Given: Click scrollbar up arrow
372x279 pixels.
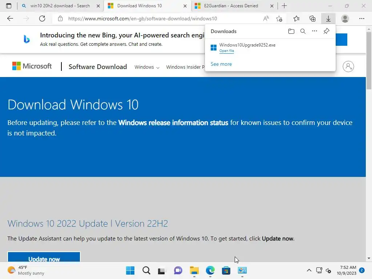Looking at the screenshot, I should (369, 29).
